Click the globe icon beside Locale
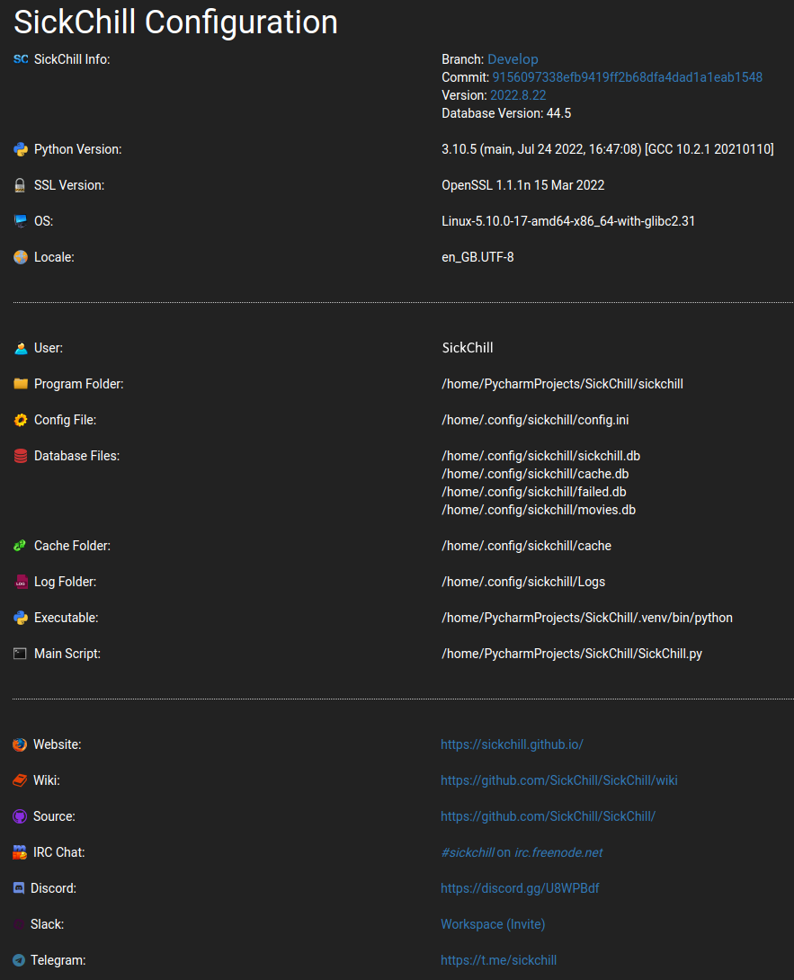794x980 pixels. click(21, 257)
